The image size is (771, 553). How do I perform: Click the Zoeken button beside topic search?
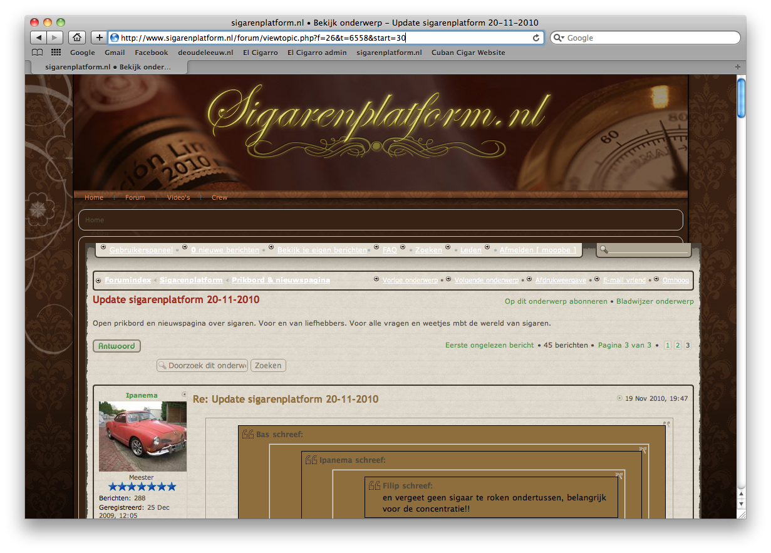coord(268,365)
